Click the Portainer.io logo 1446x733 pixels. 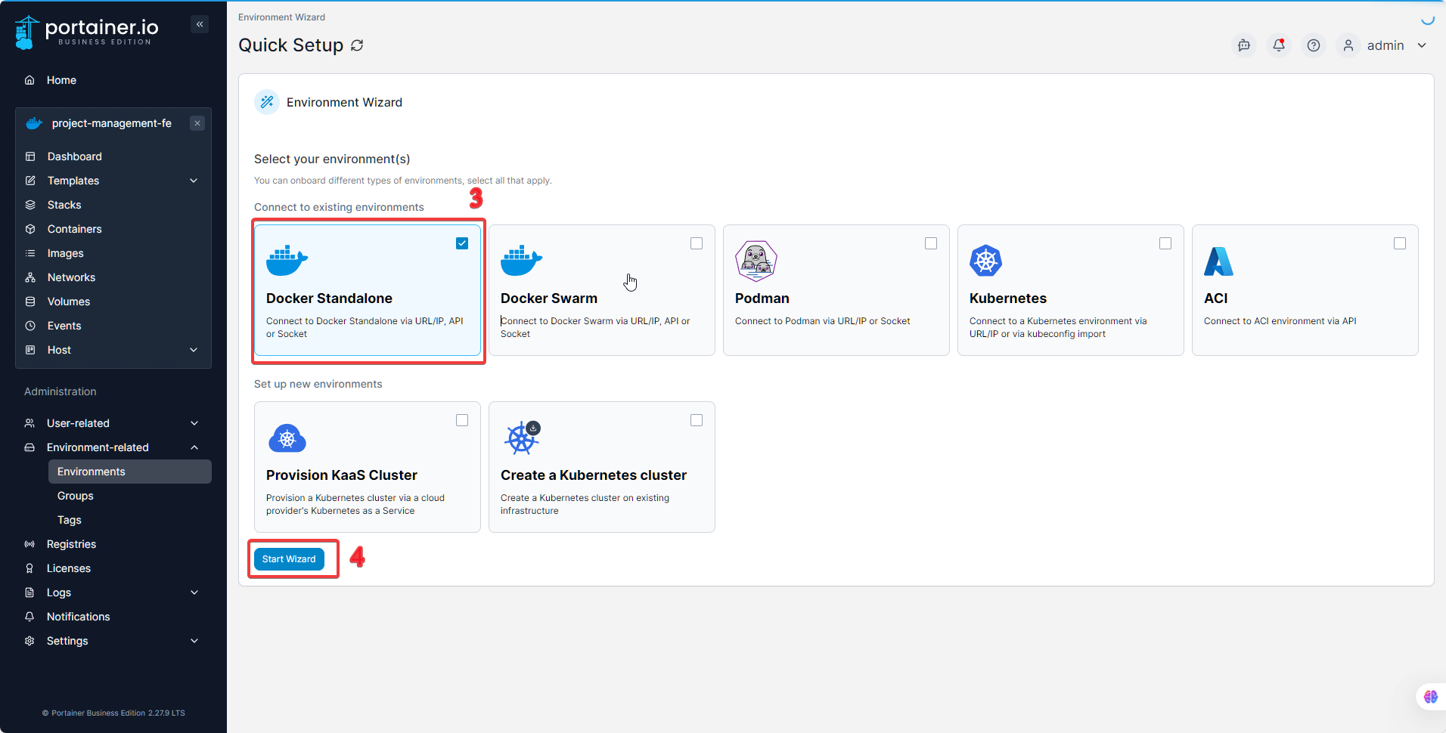[87, 32]
